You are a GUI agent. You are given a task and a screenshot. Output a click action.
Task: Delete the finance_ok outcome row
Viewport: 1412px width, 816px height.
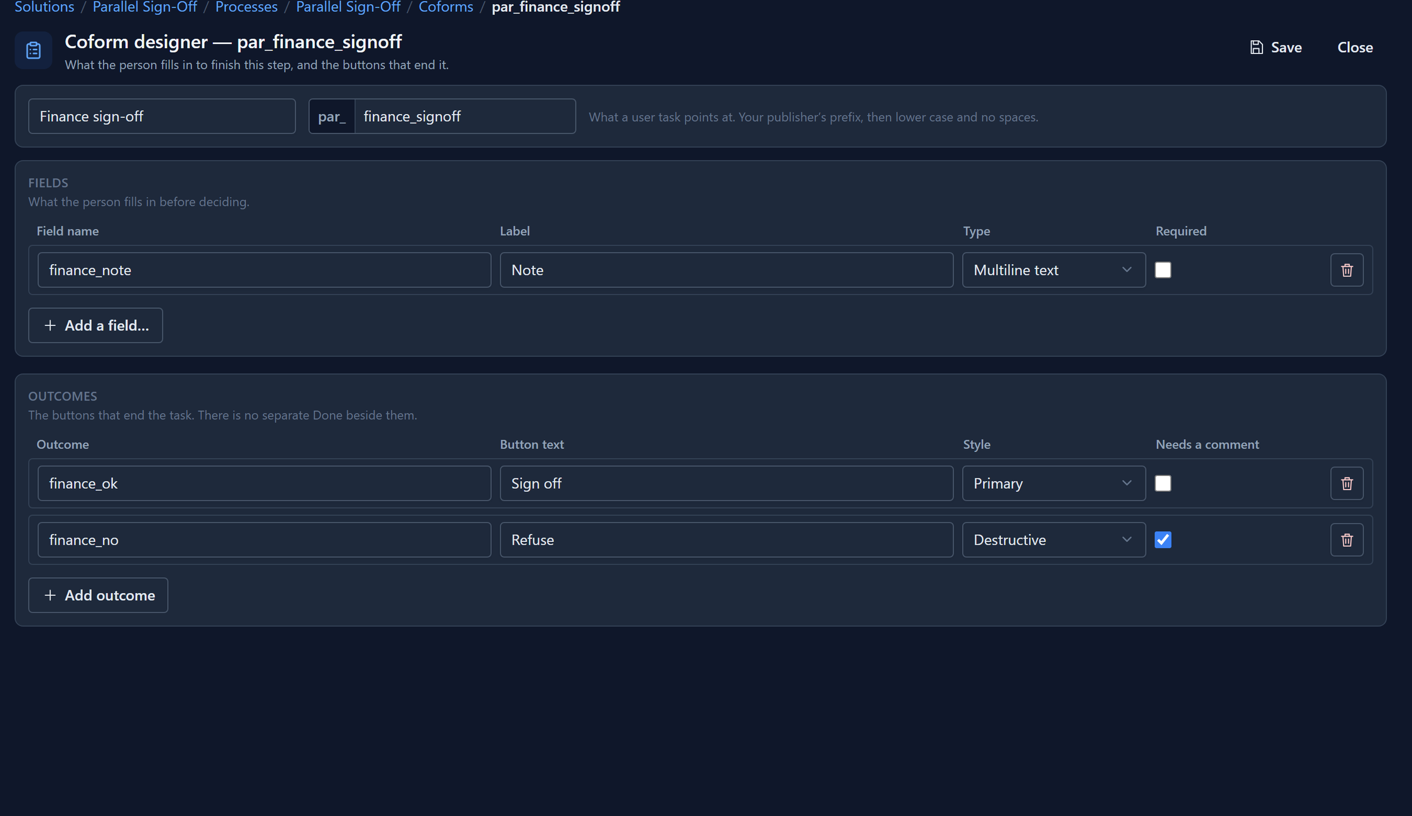click(x=1347, y=484)
